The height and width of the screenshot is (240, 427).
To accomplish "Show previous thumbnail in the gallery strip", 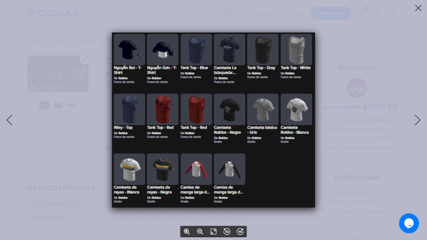I will (x=30, y=105).
